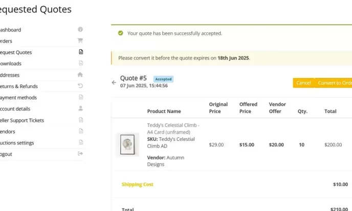Click the framed bear product thumbnail
This screenshot has width=352, height=211.
click(x=127, y=144)
